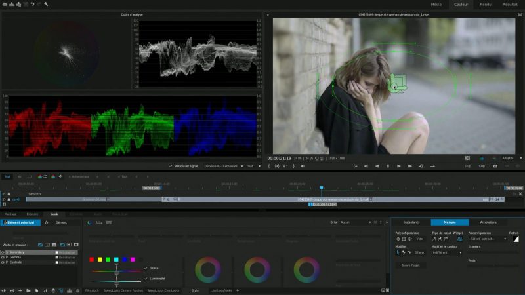Toggle visibility of the Secondary layer

pos(3,252)
